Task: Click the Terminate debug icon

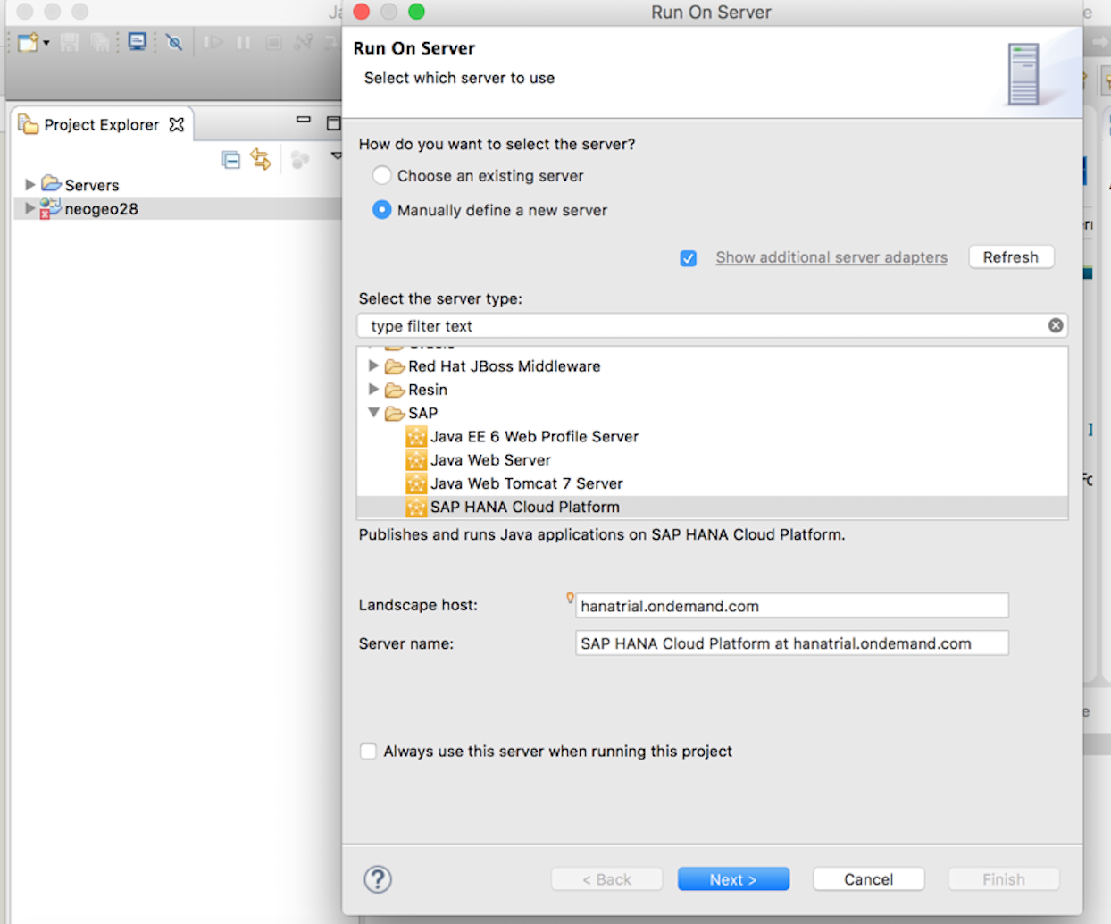Action: (x=273, y=42)
